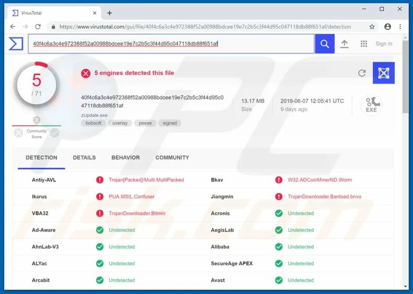Click the browser address bar URL

tap(205, 27)
